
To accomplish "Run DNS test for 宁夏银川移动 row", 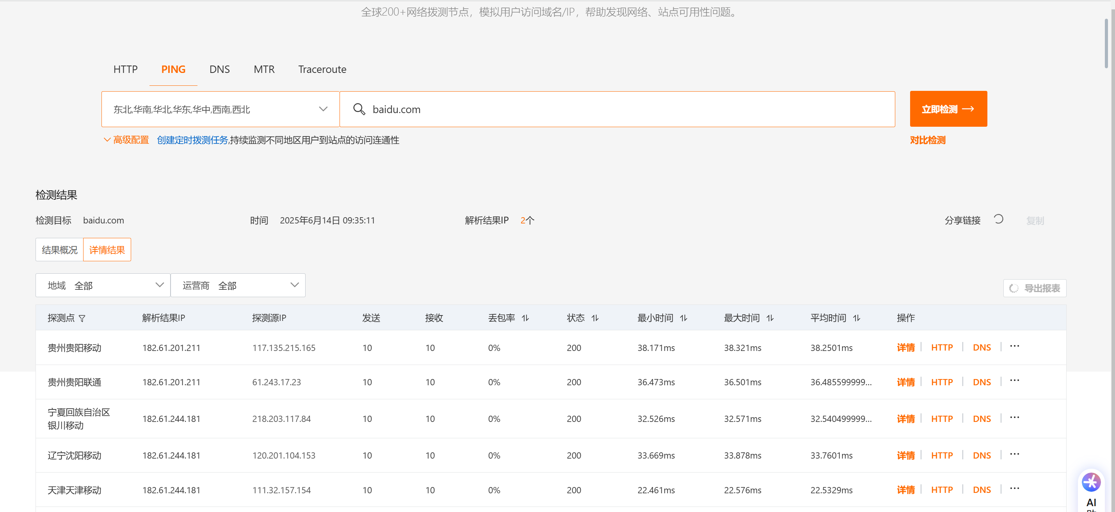I will pyautogui.click(x=982, y=419).
